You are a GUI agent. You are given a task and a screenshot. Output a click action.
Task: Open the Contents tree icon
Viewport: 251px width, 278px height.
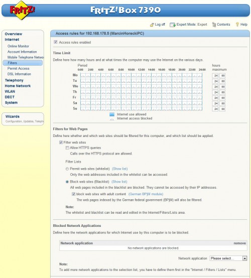[x=214, y=25]
